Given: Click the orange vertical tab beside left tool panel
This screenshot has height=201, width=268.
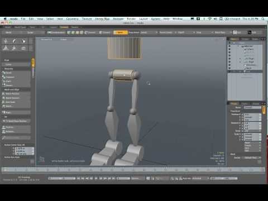Looking at the screenshot, I should [x=33, y=63].
